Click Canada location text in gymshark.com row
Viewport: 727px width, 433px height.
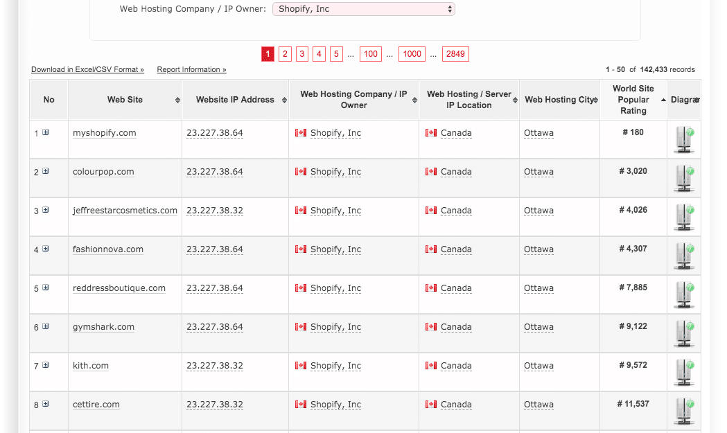click(456, 327)
